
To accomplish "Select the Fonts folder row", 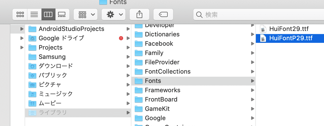I will [x=193, y=81].
